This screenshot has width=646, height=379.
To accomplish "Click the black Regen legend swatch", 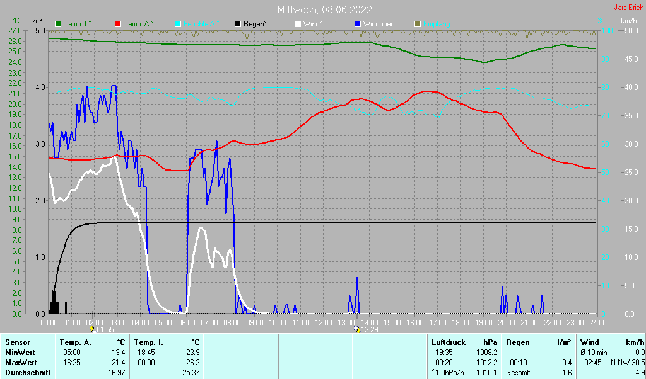I will pyautogui.click(x=238, y=25).
